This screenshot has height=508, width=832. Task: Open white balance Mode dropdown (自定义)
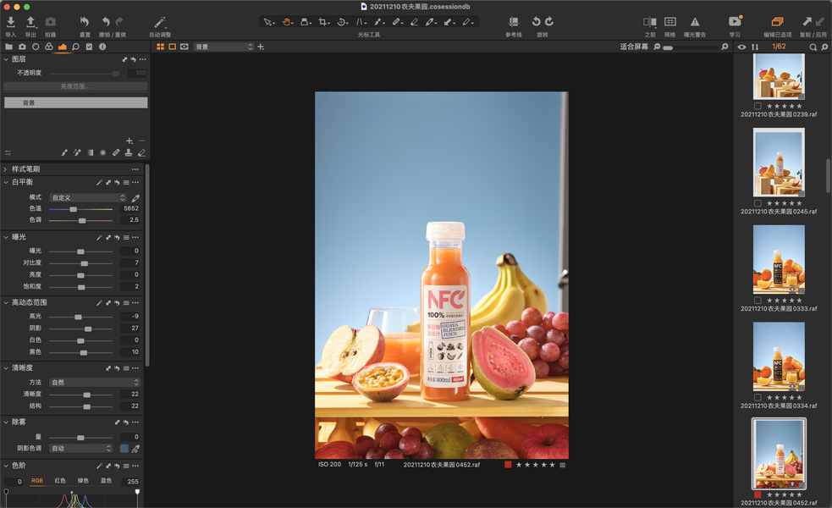(88, 197)
